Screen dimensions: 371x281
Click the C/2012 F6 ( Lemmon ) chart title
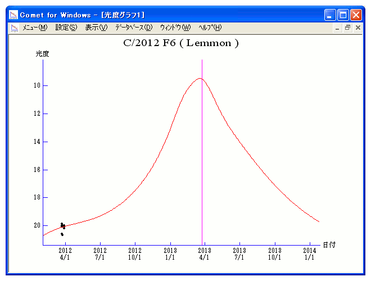coord(181,43)
